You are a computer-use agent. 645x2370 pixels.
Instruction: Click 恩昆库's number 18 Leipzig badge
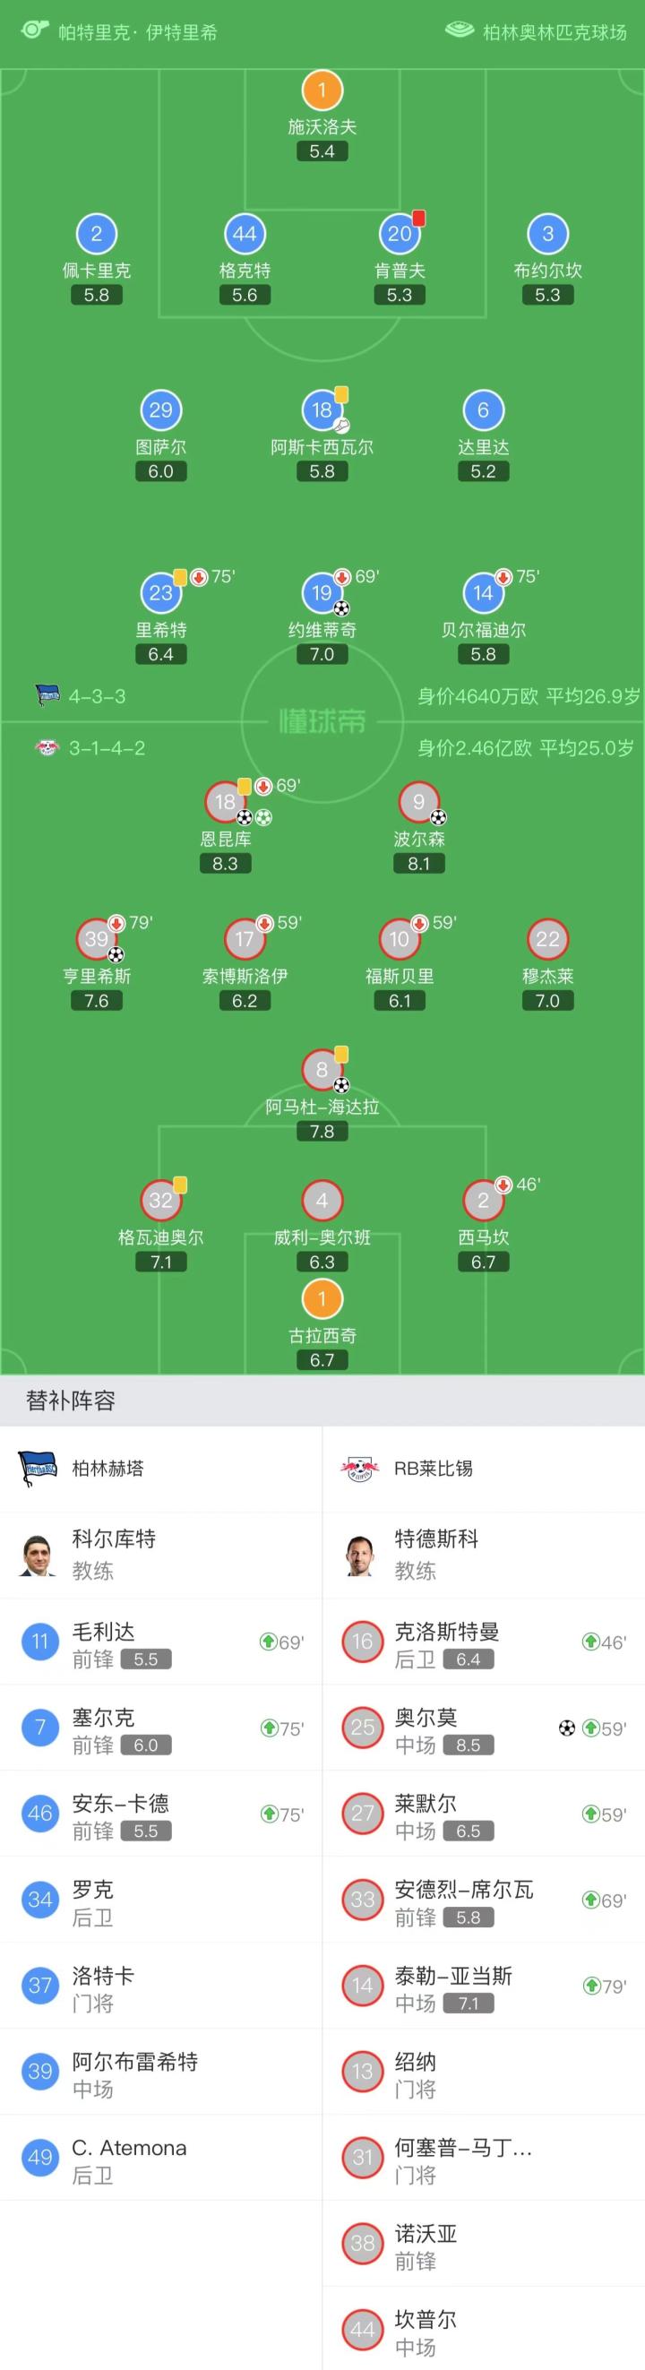226,802
